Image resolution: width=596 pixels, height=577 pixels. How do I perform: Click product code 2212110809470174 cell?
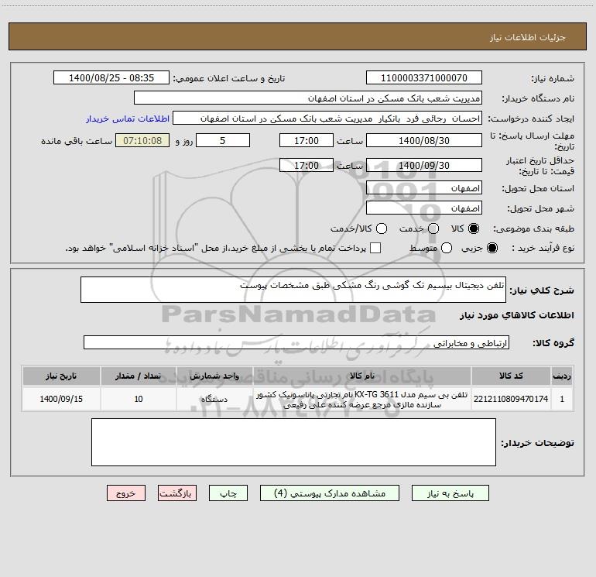(511, 399)
